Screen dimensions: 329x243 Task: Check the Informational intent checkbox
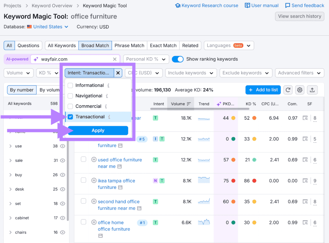click(70, 86)
